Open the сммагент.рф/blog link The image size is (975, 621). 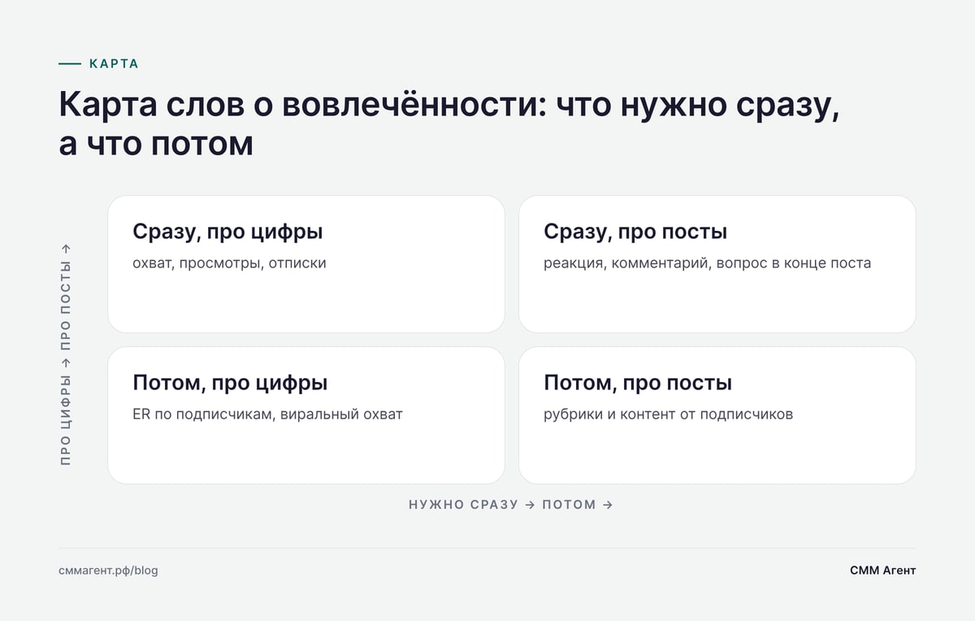tap(108, 571)
